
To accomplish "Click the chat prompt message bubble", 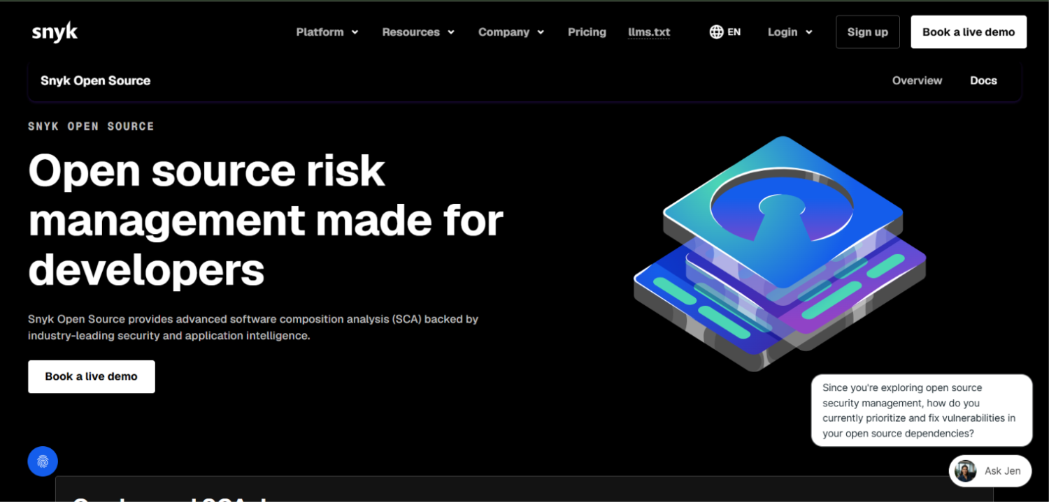I will [922, 411].
